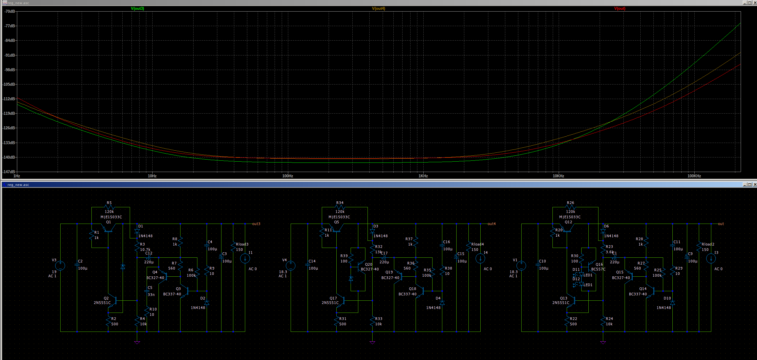Viewport: 757px width, 360px height.
Task: Select pass transistor Q5 symbol
Action: point(336,228)
